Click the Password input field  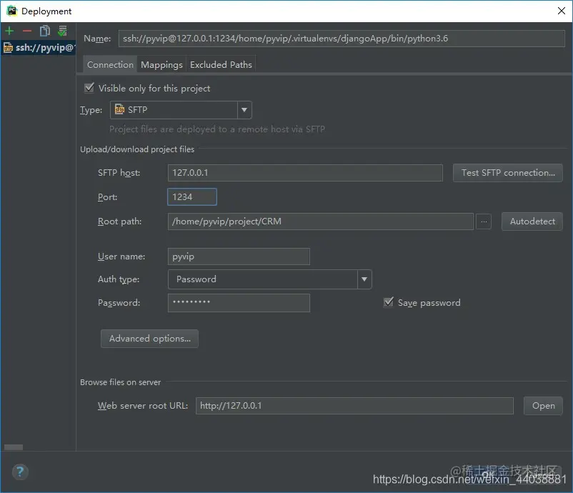click(239, 303)
